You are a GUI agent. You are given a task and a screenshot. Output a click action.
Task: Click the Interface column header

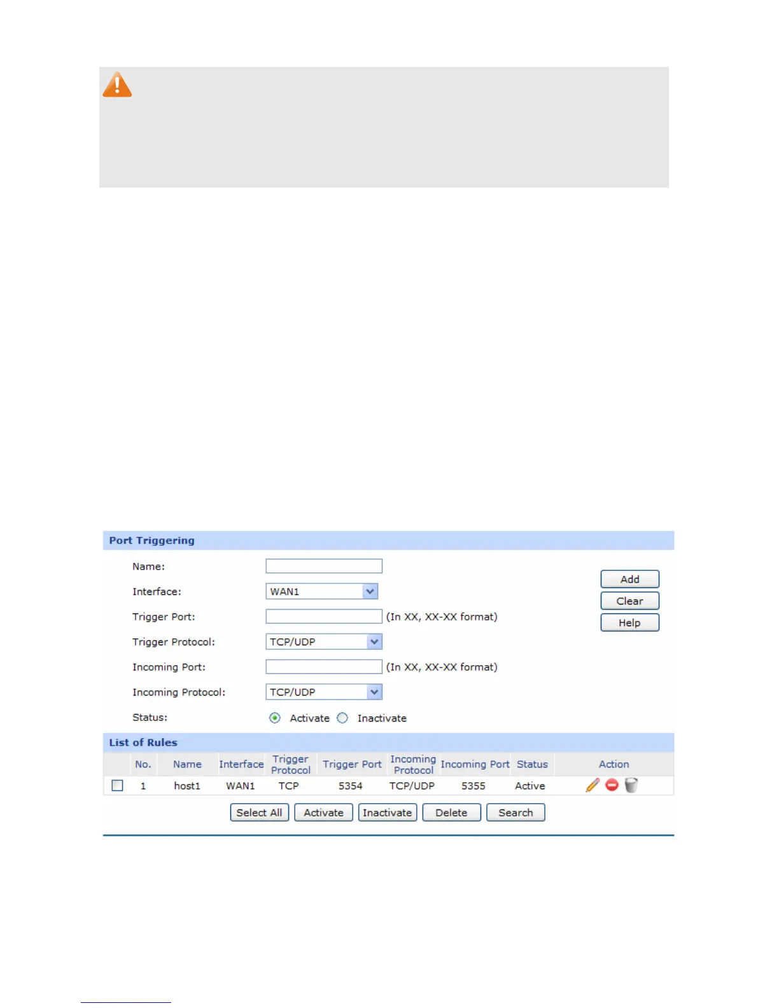pos(241,764)
